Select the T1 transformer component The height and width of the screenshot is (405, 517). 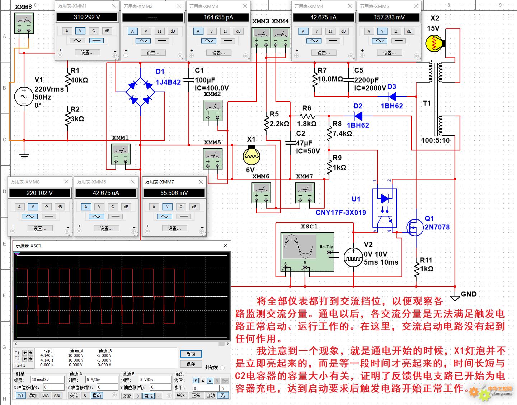[x=435, y=100]
